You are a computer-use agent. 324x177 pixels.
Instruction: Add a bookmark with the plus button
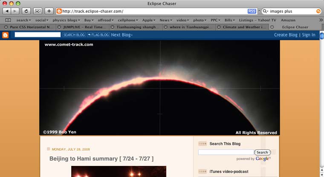49,11
